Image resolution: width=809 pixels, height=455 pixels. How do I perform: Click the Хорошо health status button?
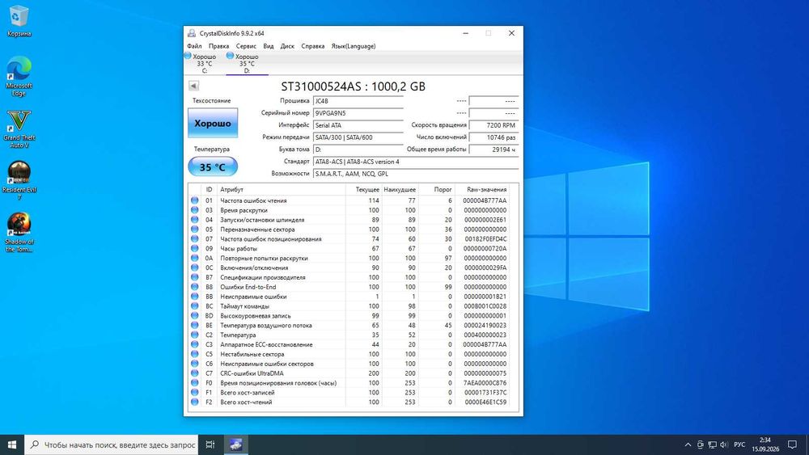point(213,123)
